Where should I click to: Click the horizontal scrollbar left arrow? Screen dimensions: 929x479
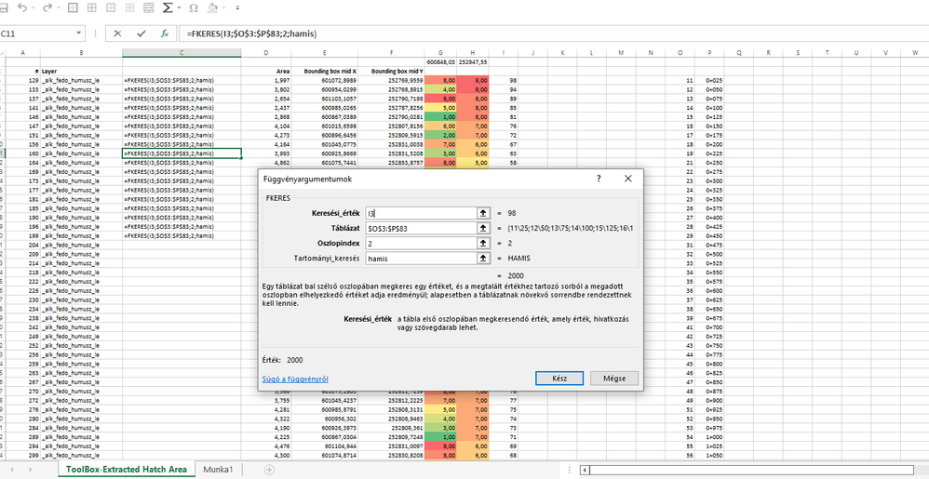(586, 470)
